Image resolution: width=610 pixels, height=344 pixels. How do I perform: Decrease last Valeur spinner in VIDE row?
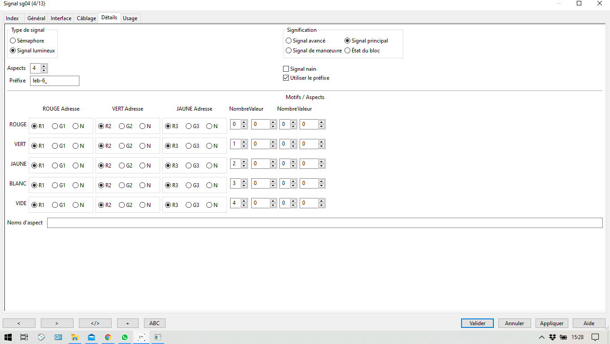(x=322, y=206)
